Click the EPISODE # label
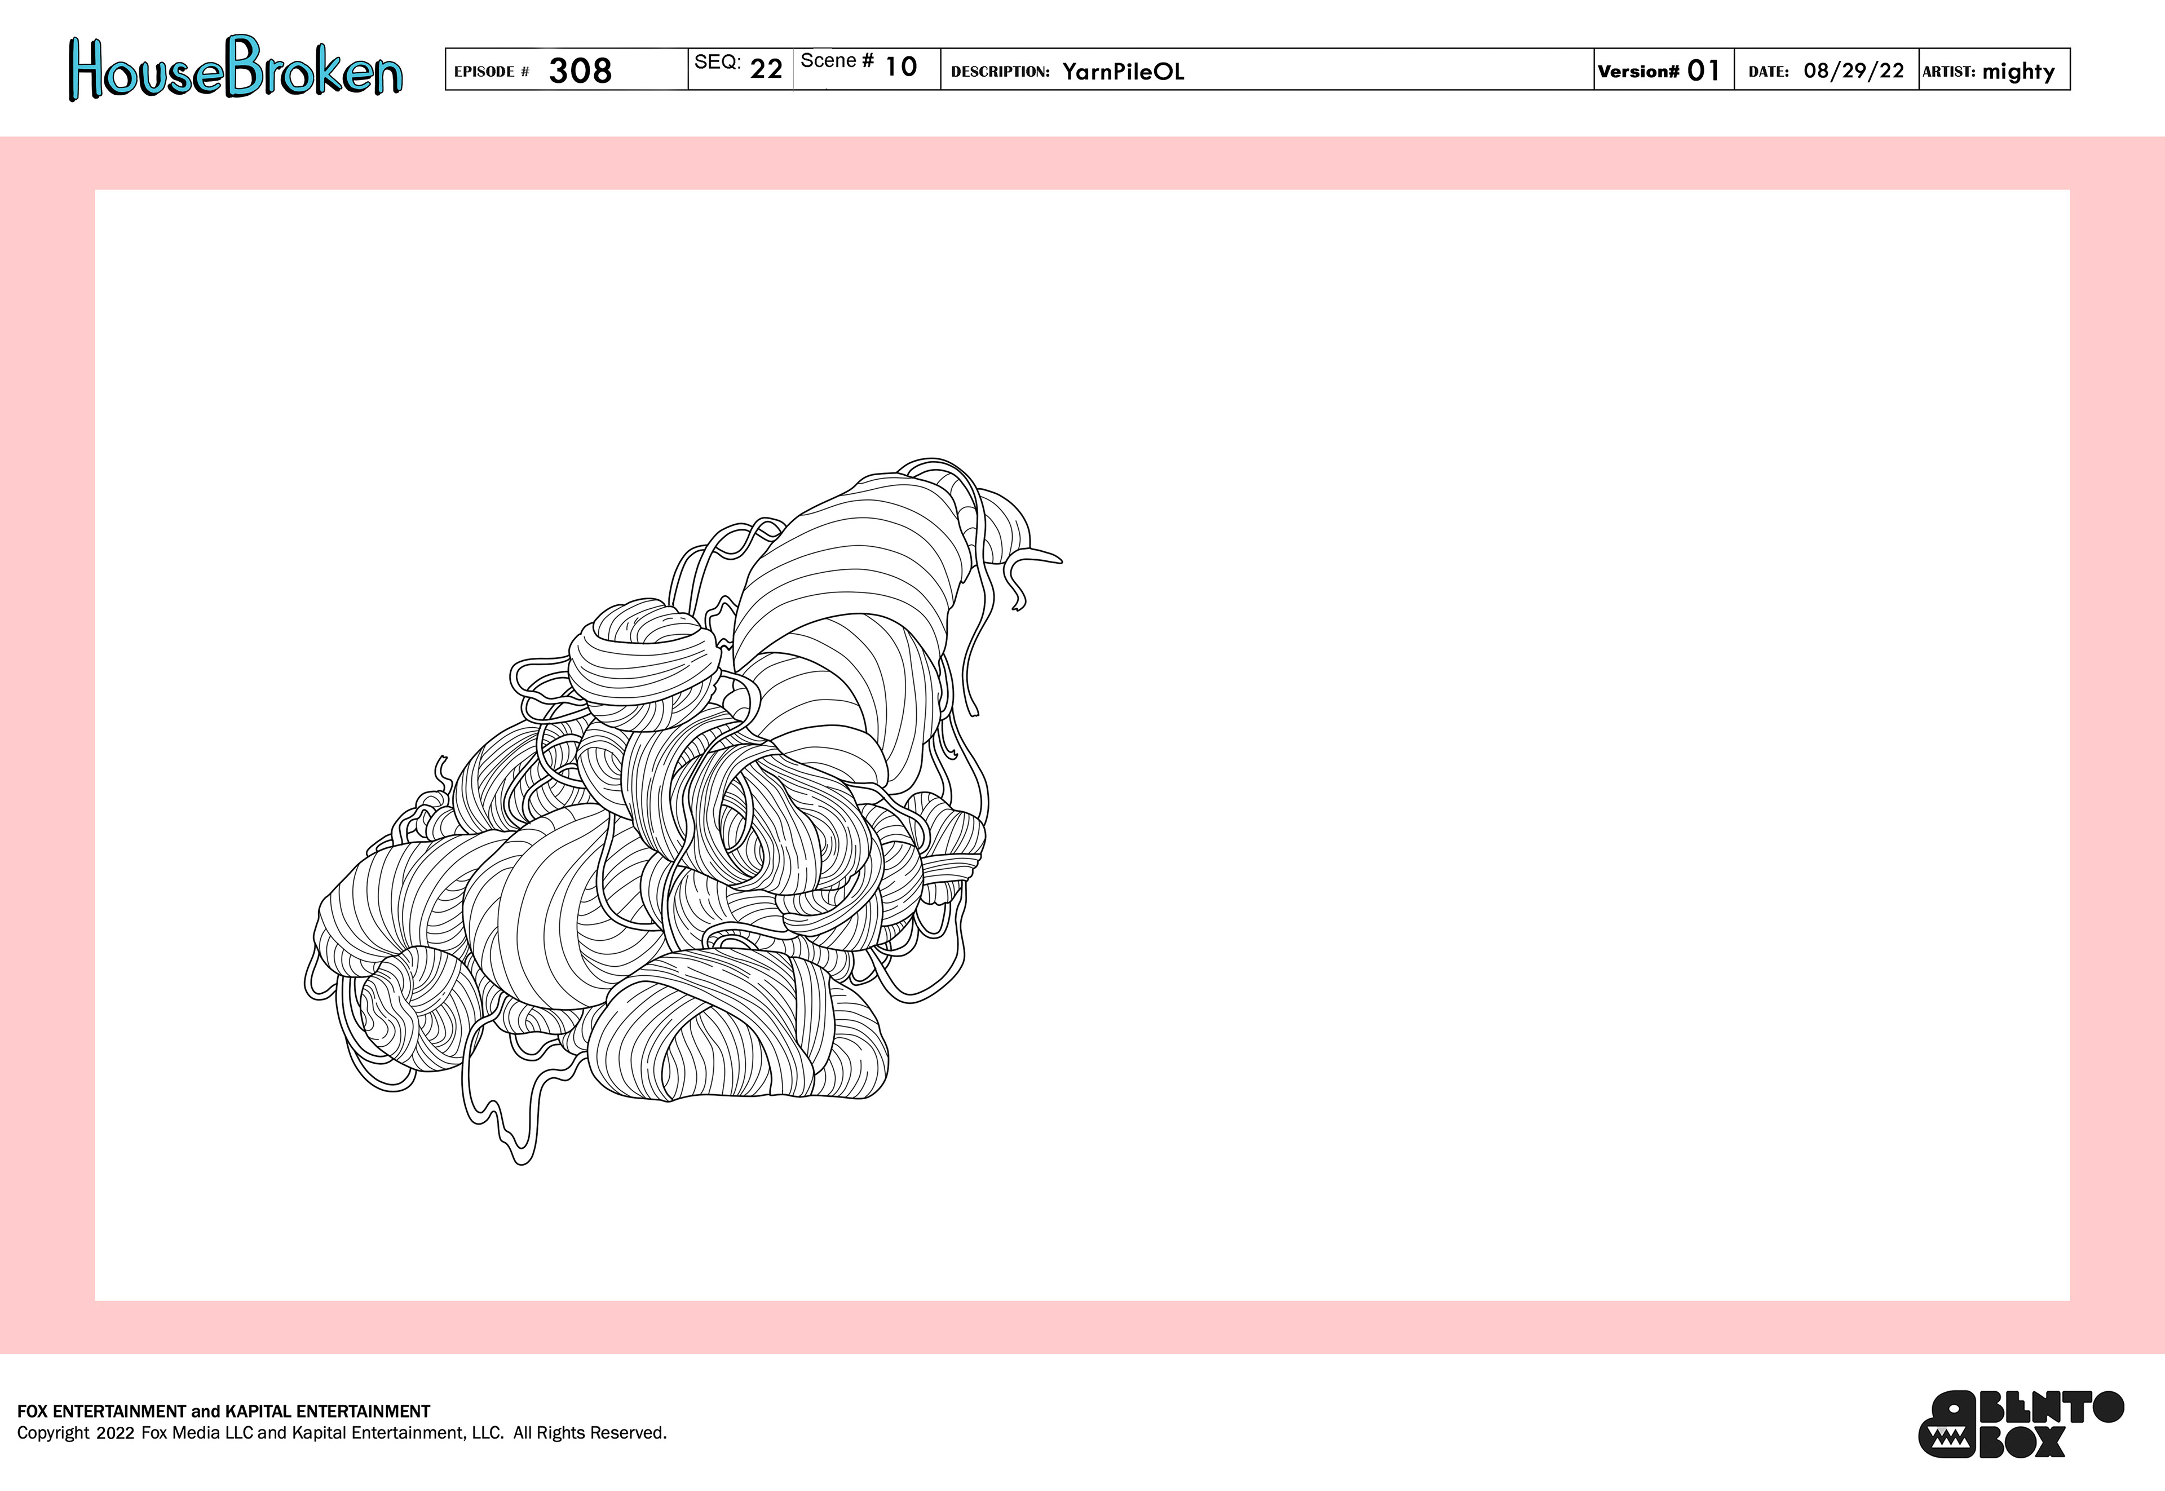2165x1491 pixels. click(x=492, y=72)
